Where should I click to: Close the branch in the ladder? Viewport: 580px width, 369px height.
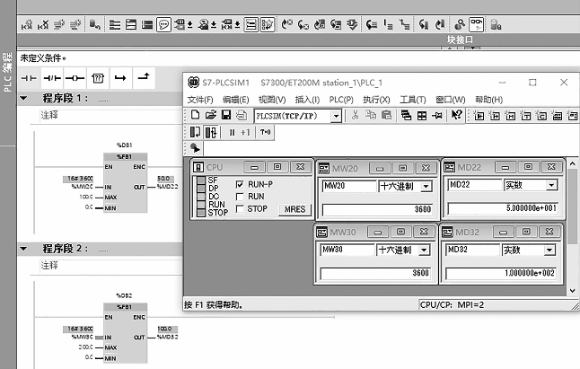144,77
